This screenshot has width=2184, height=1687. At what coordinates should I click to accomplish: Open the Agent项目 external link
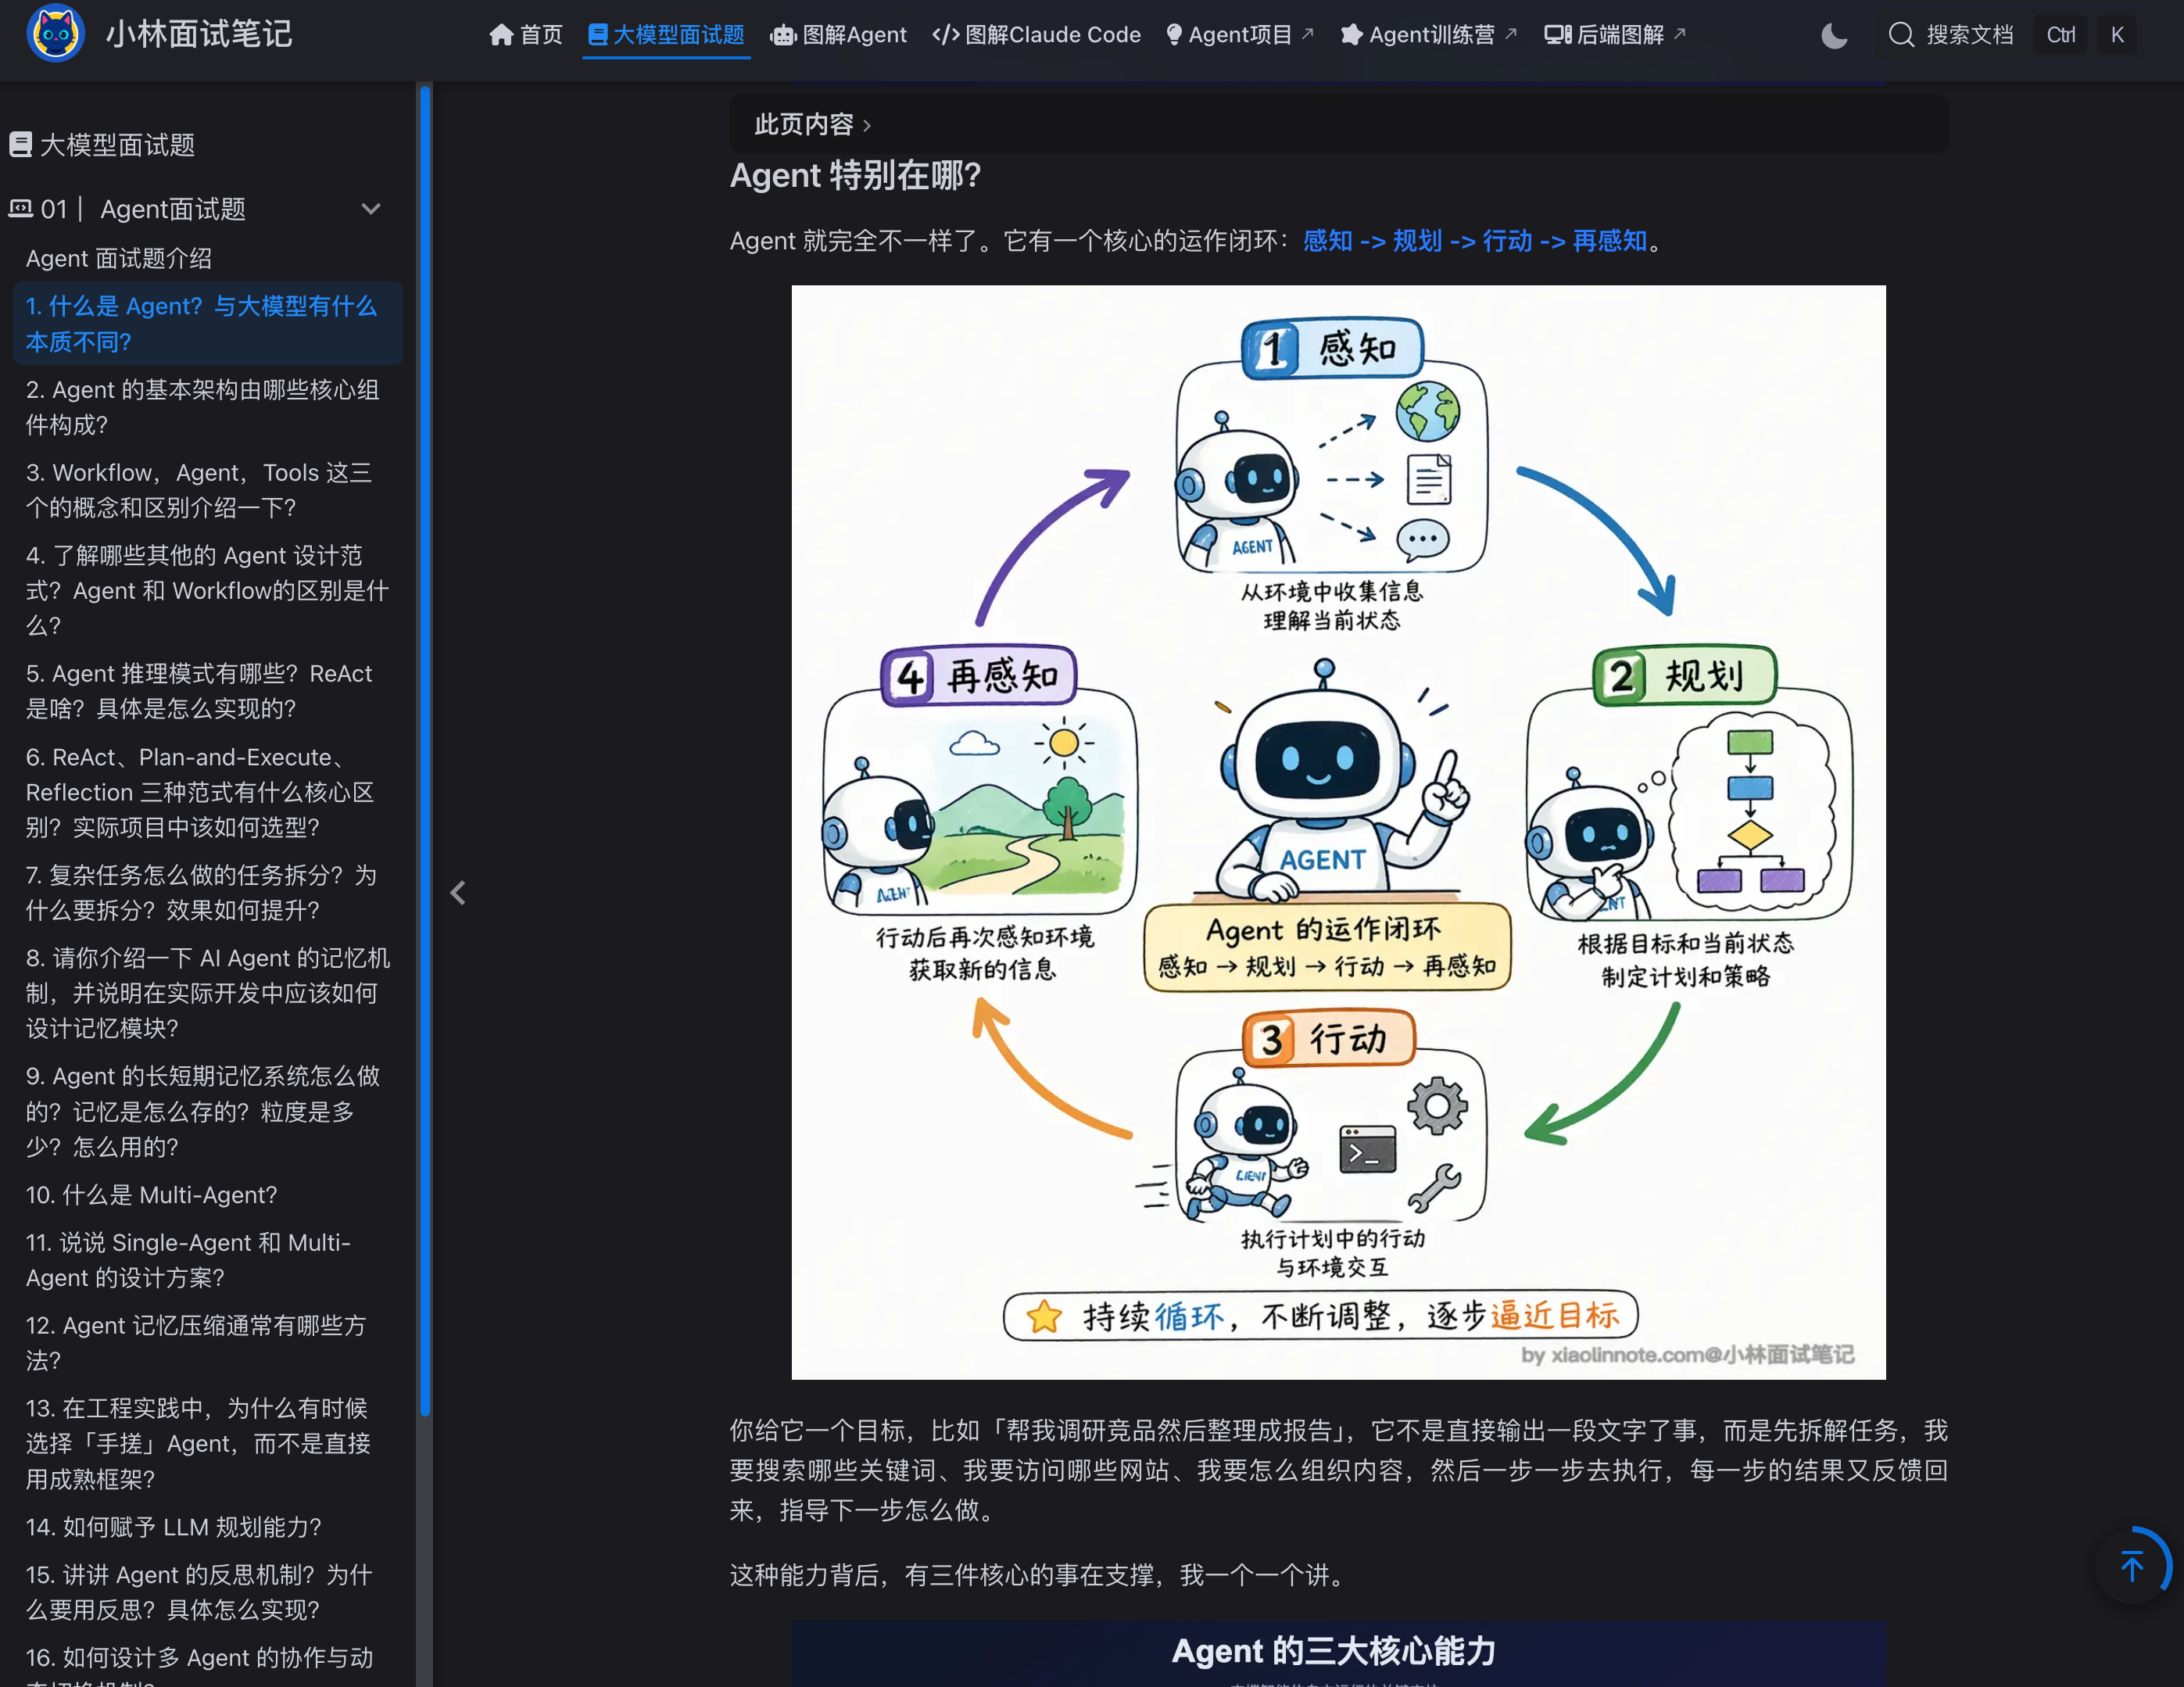pos(1239,35)
